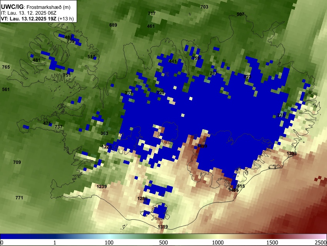Viewport: 327px width, 246px height.
Task: Click the map value 487
Action: point(68,37)
